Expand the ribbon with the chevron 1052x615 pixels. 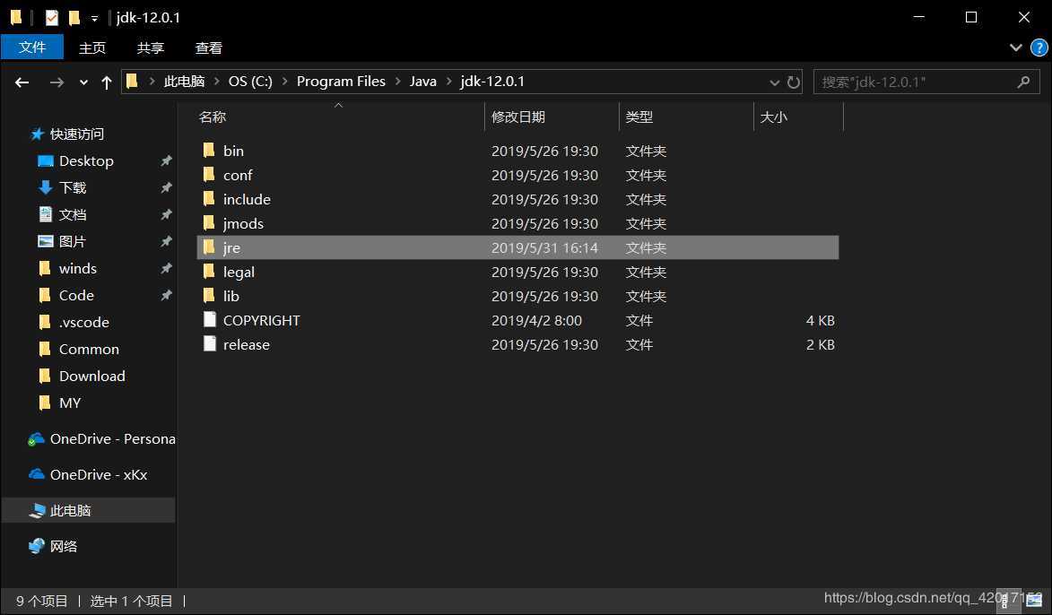(x=1015, y=48)
